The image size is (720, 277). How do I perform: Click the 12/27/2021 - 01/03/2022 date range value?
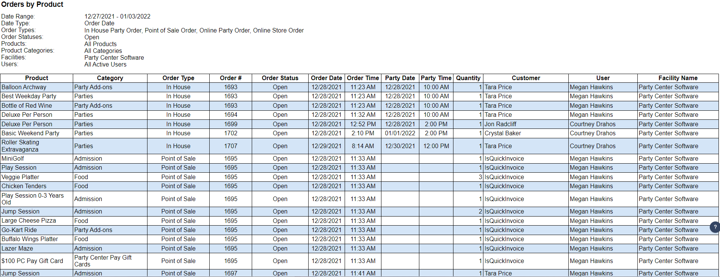click(118, 17)
